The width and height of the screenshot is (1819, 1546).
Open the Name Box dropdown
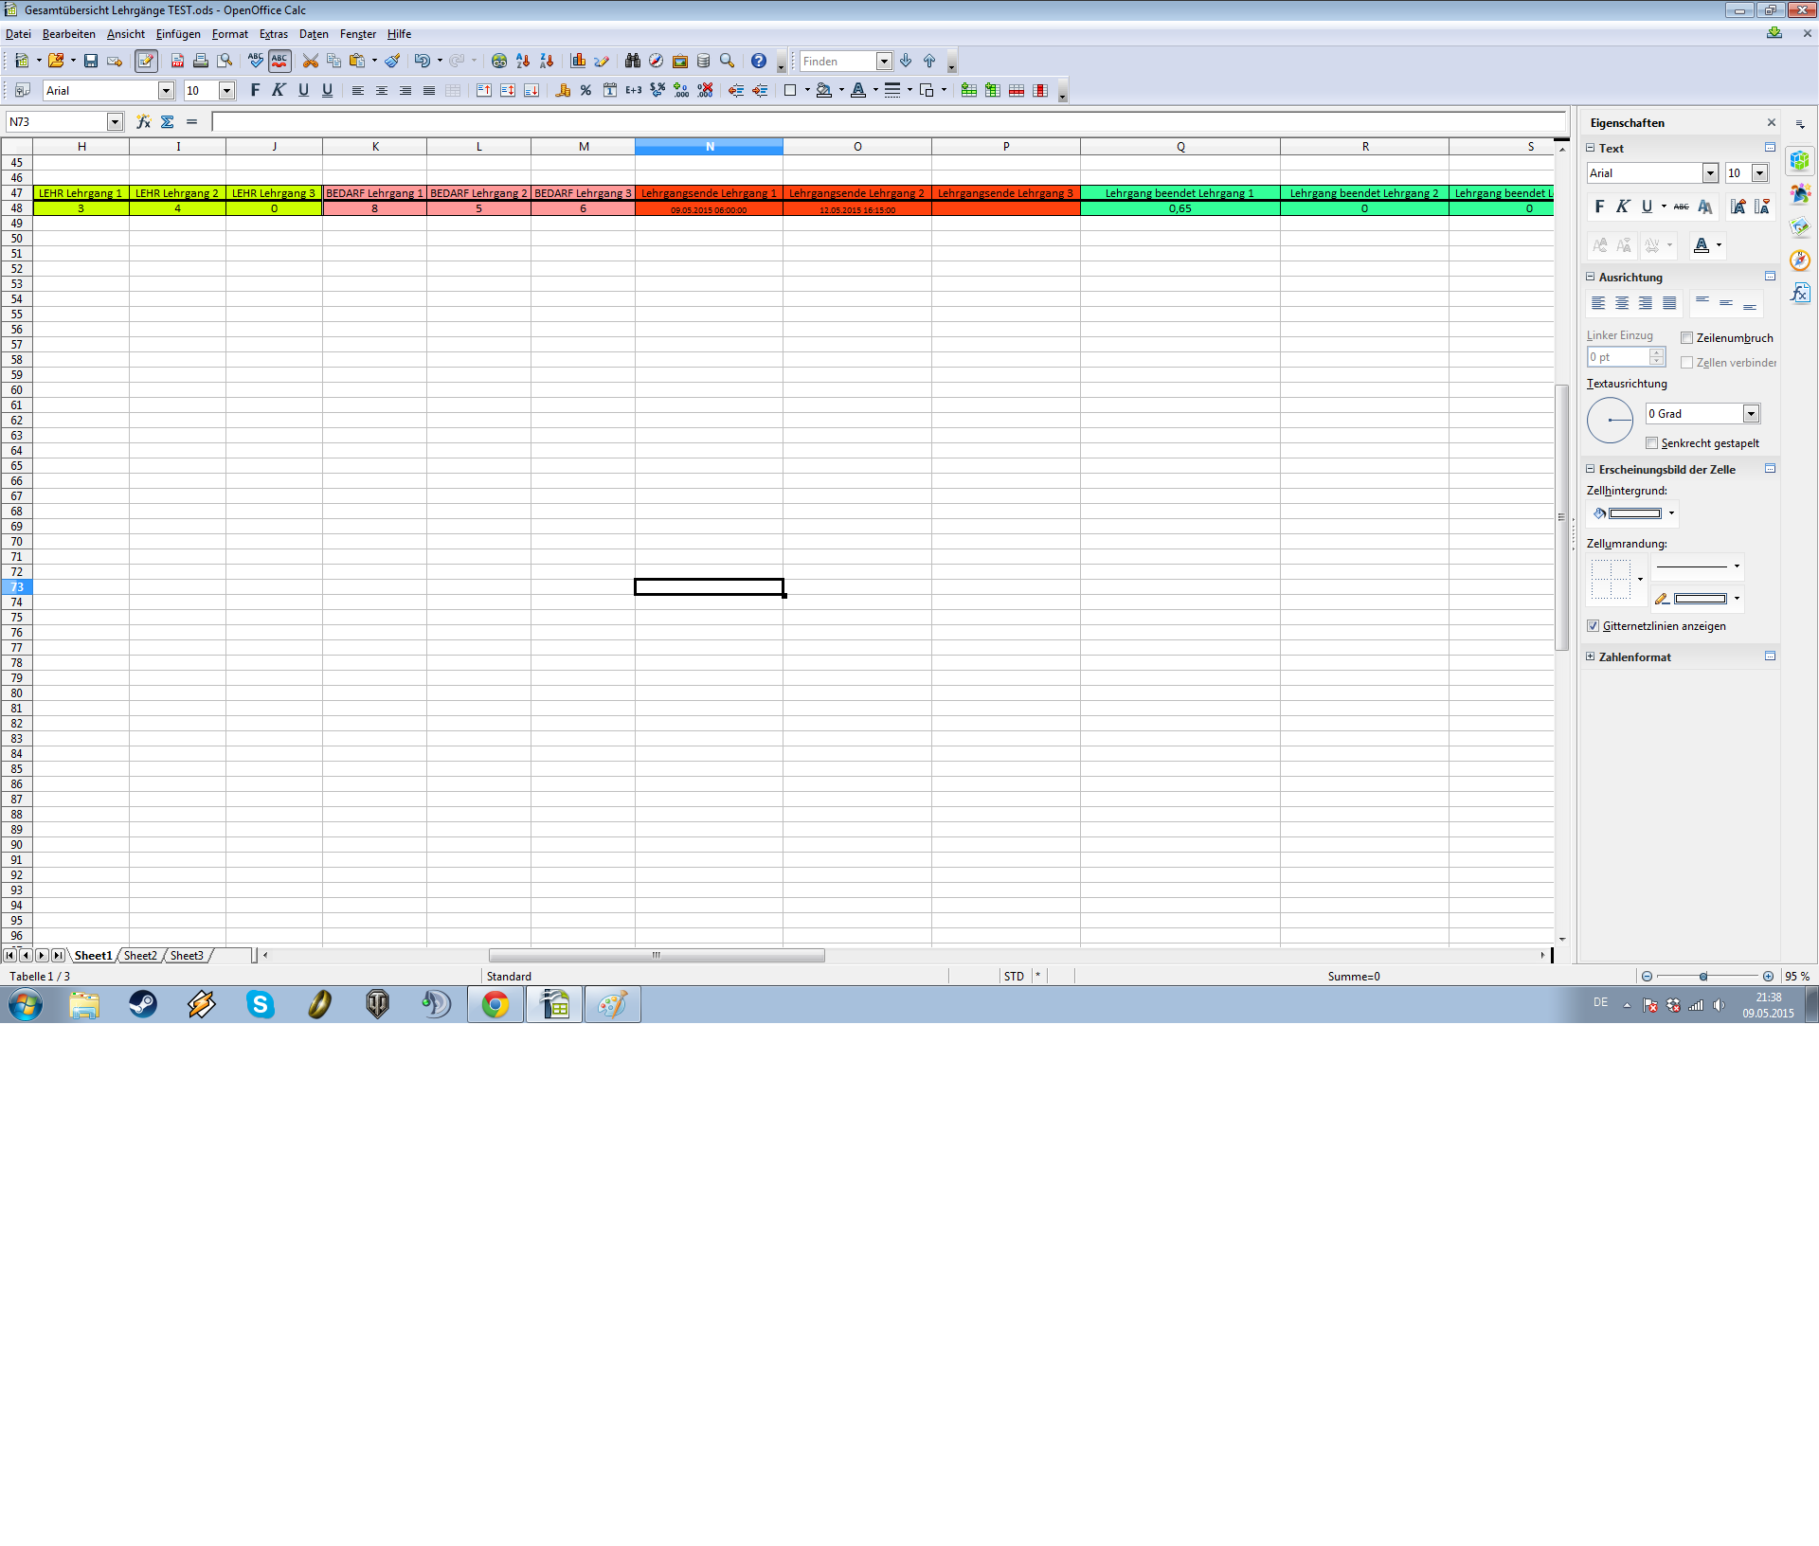point(116,122)
